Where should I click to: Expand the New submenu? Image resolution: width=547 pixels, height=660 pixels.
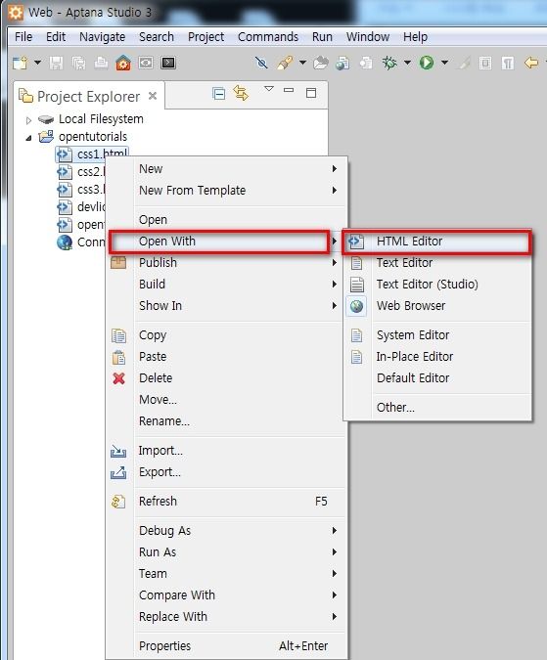pos(227,169)
